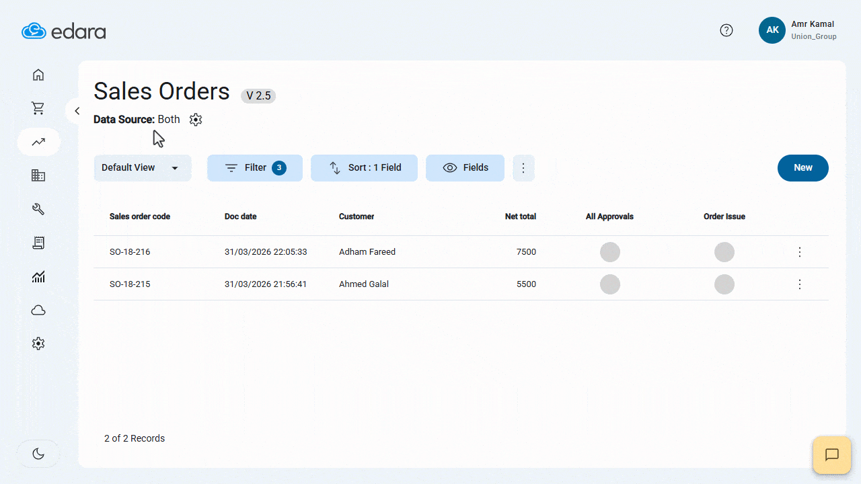Click the New button
This screenshot has width=861, height=484.
(x=802, y=168)
